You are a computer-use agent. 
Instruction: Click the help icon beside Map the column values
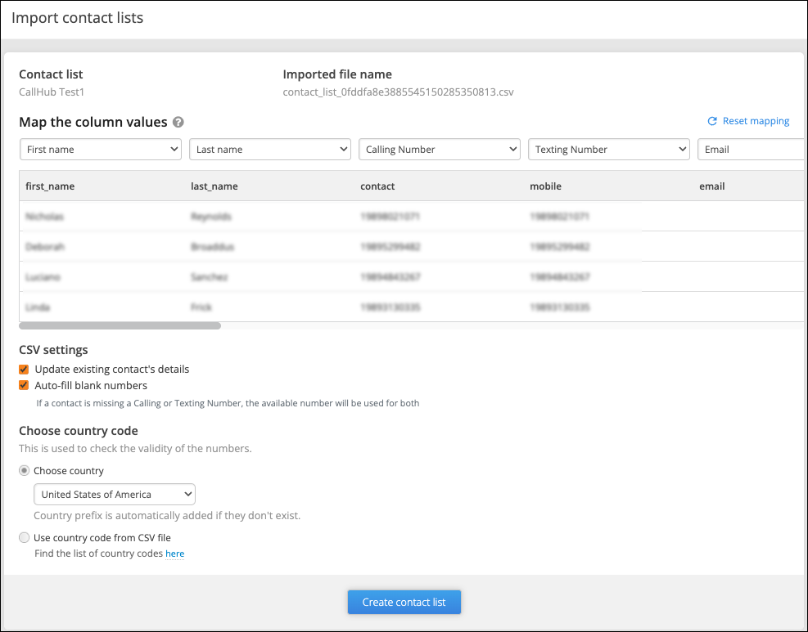(178, 122)
